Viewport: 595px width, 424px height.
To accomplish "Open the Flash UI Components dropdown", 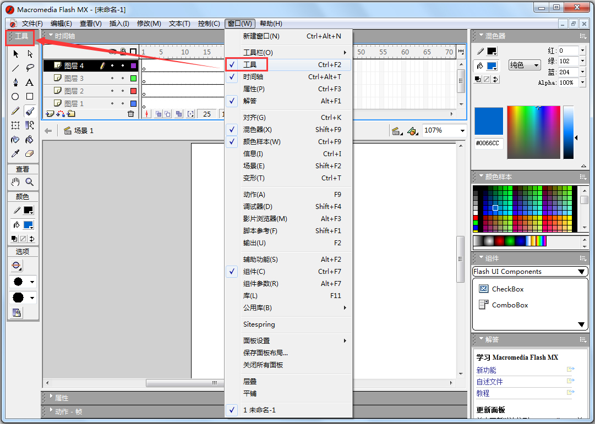I will (582, 272).
